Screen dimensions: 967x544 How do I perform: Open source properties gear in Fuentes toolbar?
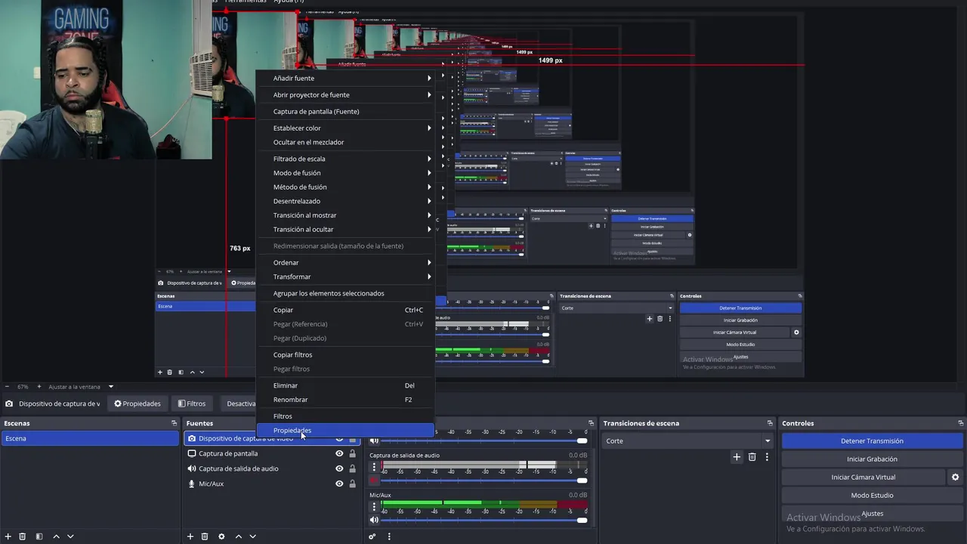pyautogui.click(x=221, y=536)
